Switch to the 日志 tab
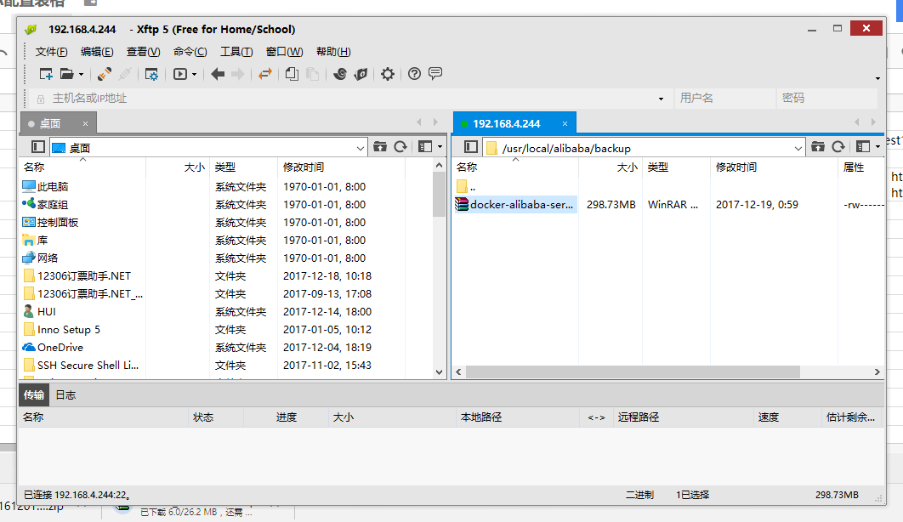The height and width of the screenshot is (522, 903). tap(65, 394)
